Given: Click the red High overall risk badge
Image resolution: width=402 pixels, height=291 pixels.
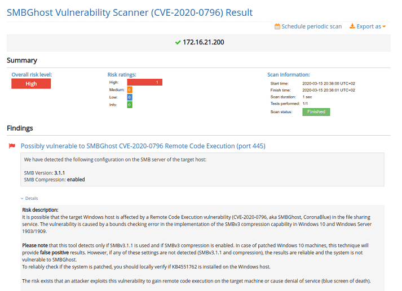Looking at the screenshot, I should (31, 84).
